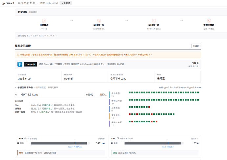Click the 自稱: gpt-5.6-sol detection summary text
Screen dimensions: 227x160
click(x=180, y=88)
